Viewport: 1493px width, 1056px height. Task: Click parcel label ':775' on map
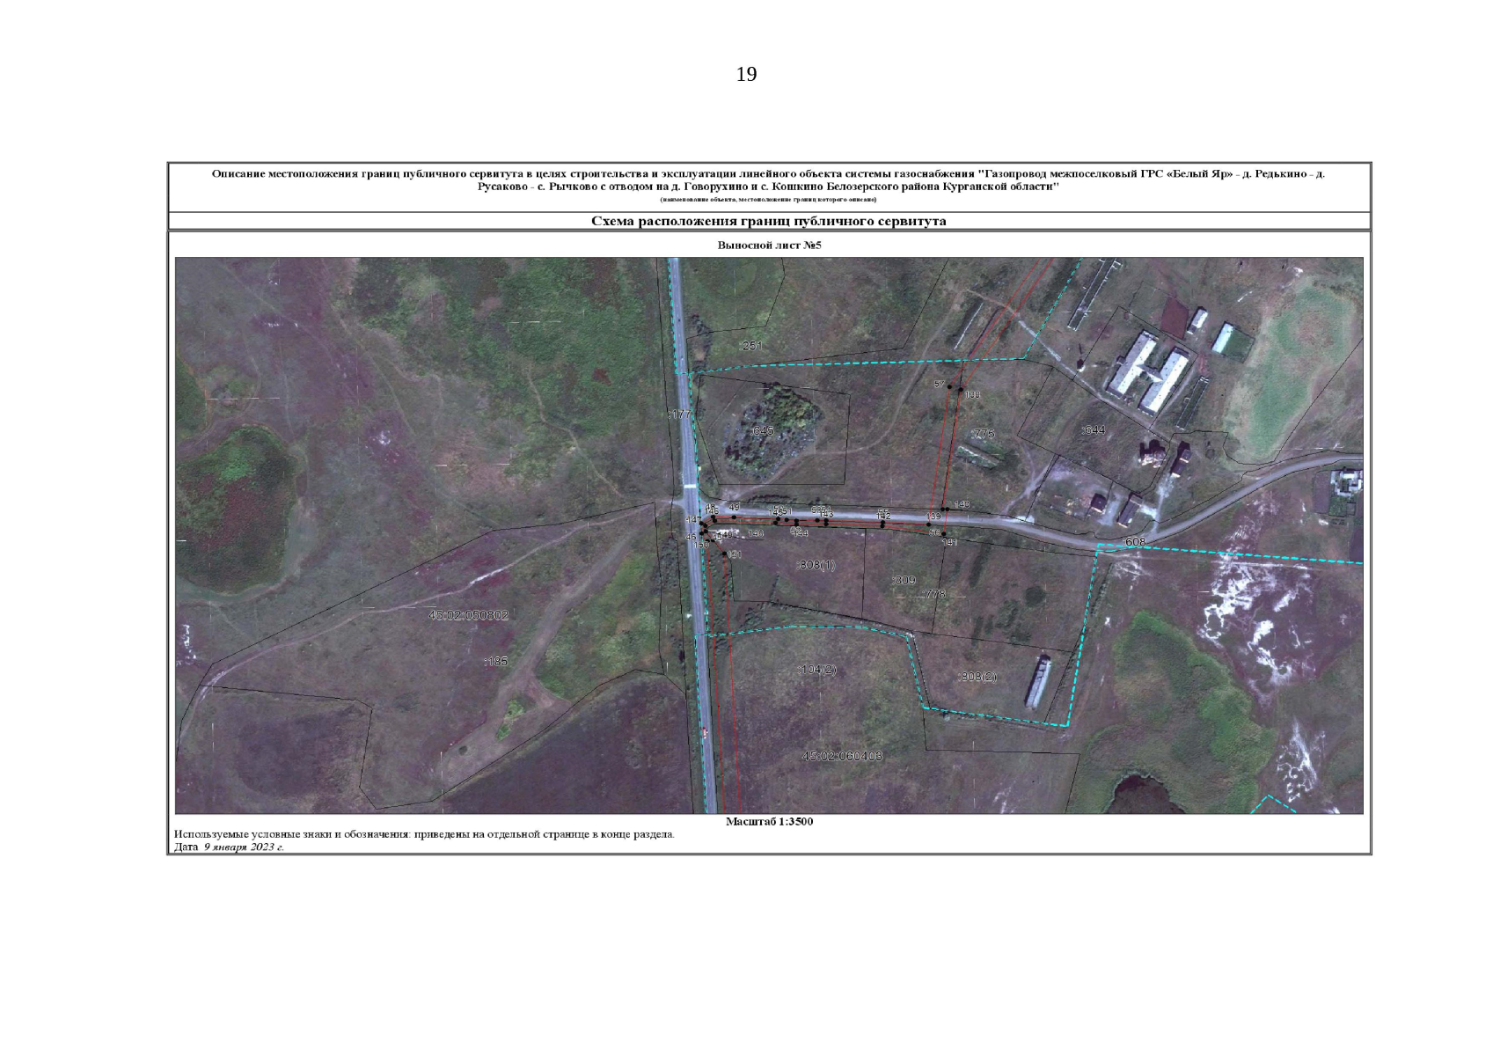[x=982, y=434]
